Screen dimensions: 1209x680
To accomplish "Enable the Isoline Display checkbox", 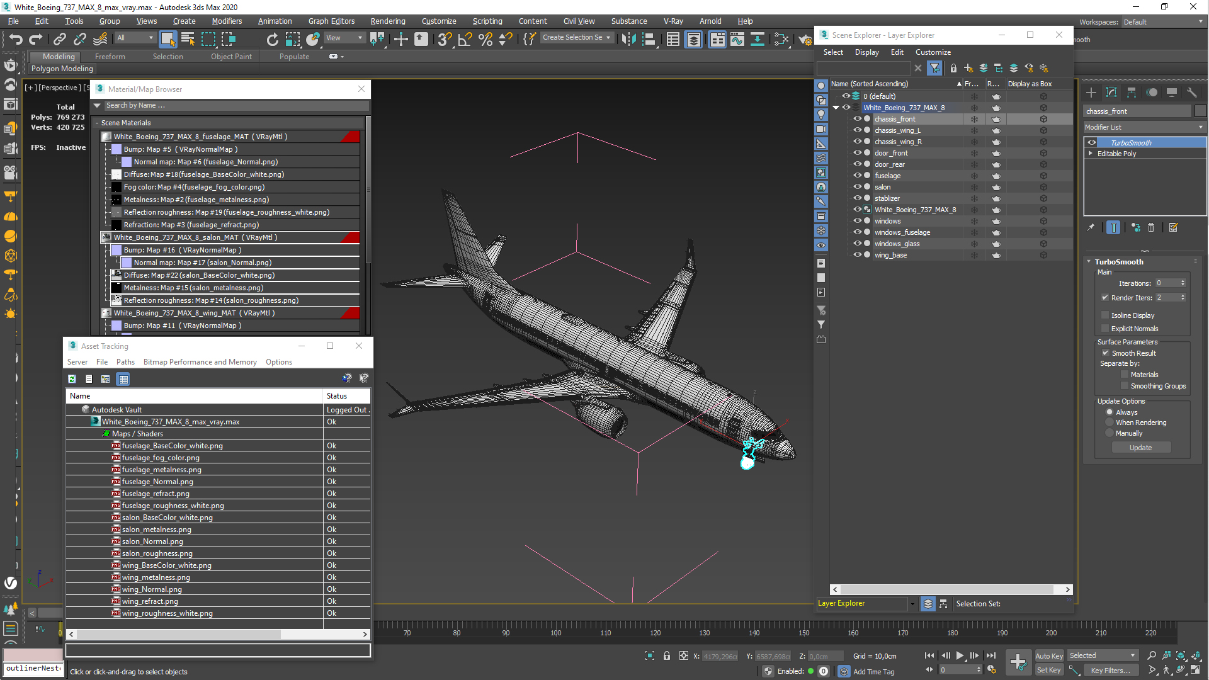I will (x=1105, y=315).
